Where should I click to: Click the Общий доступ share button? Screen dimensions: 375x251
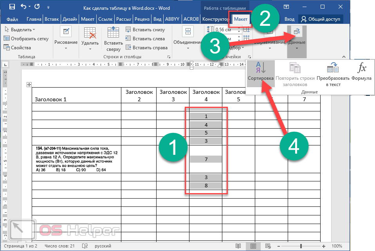tap(321, 19)
